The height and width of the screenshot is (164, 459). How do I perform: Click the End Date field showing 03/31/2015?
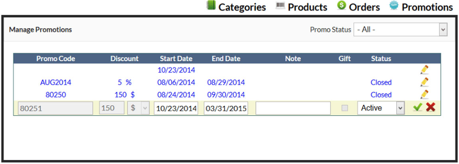pos(226,108)
